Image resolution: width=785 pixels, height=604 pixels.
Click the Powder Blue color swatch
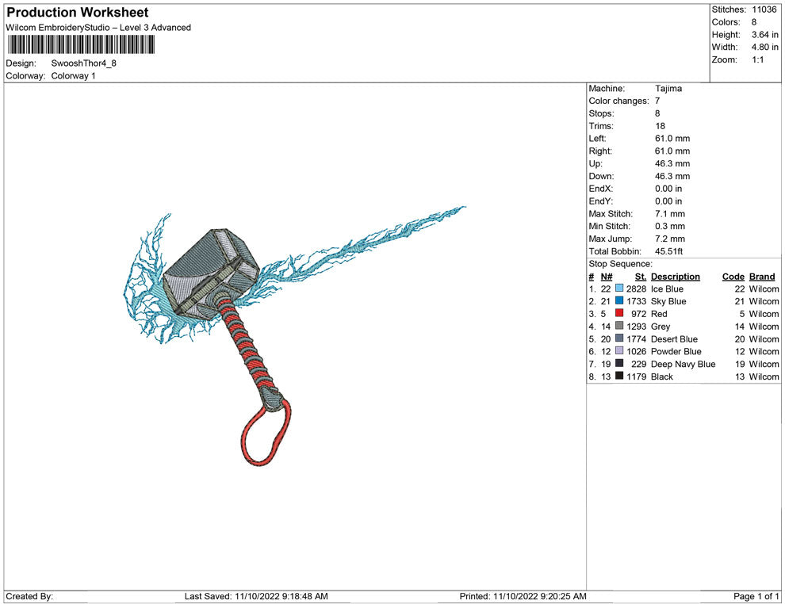point(619,351)
